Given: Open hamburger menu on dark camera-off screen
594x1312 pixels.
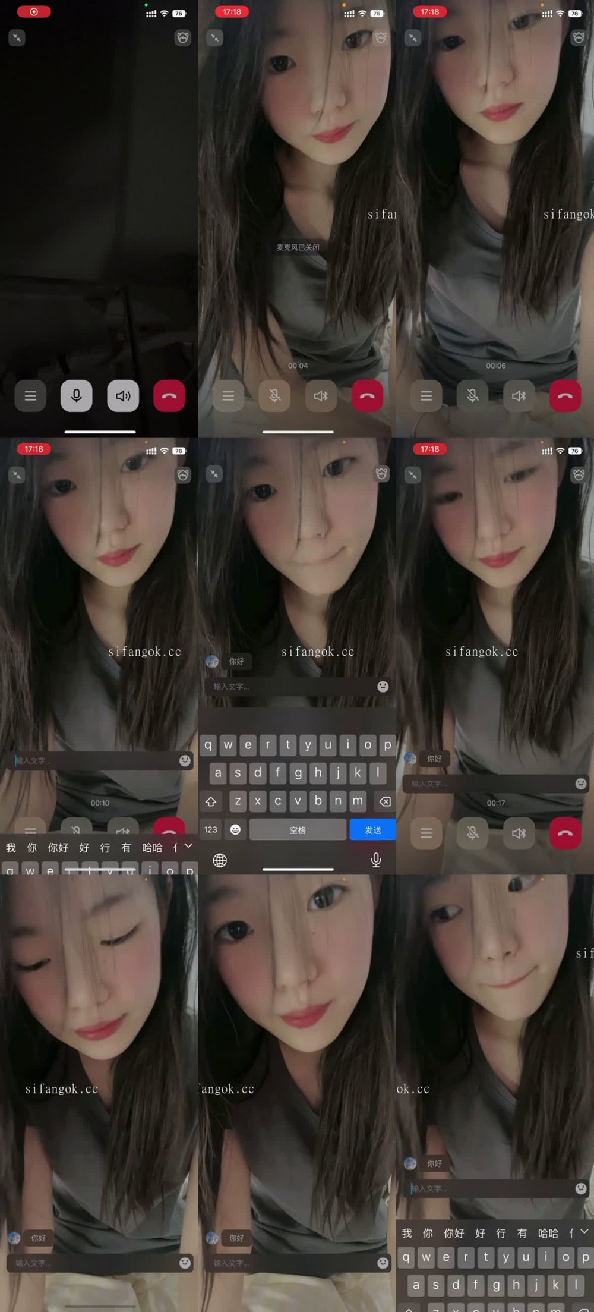Looking at the screenshot, I should 30,395.
